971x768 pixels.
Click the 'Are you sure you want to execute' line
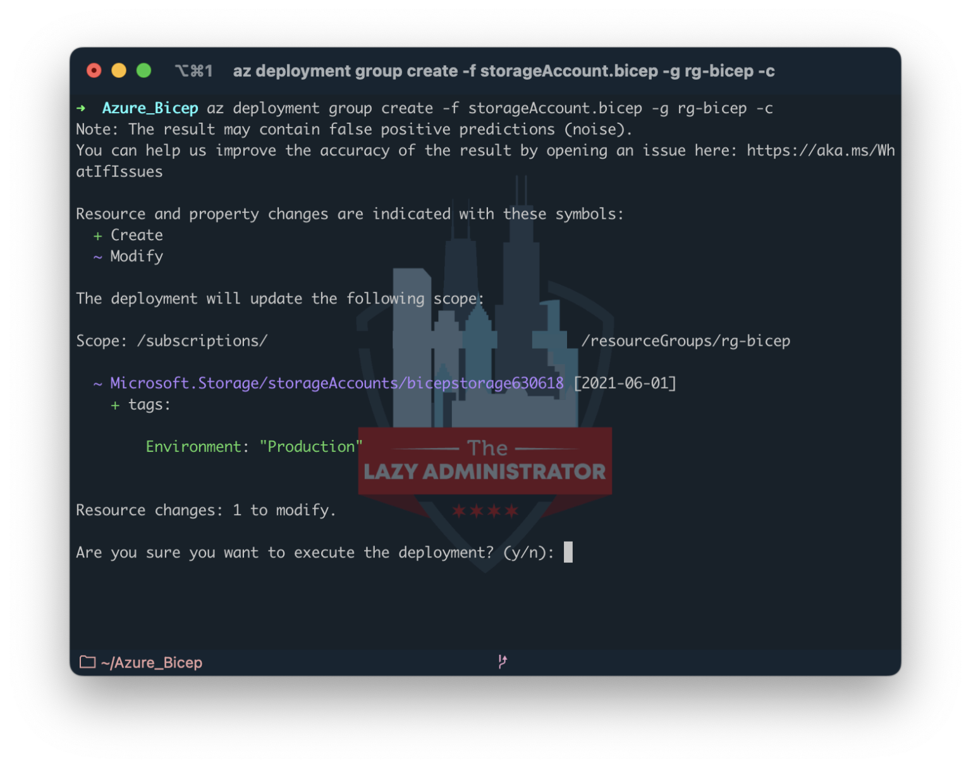315,552
